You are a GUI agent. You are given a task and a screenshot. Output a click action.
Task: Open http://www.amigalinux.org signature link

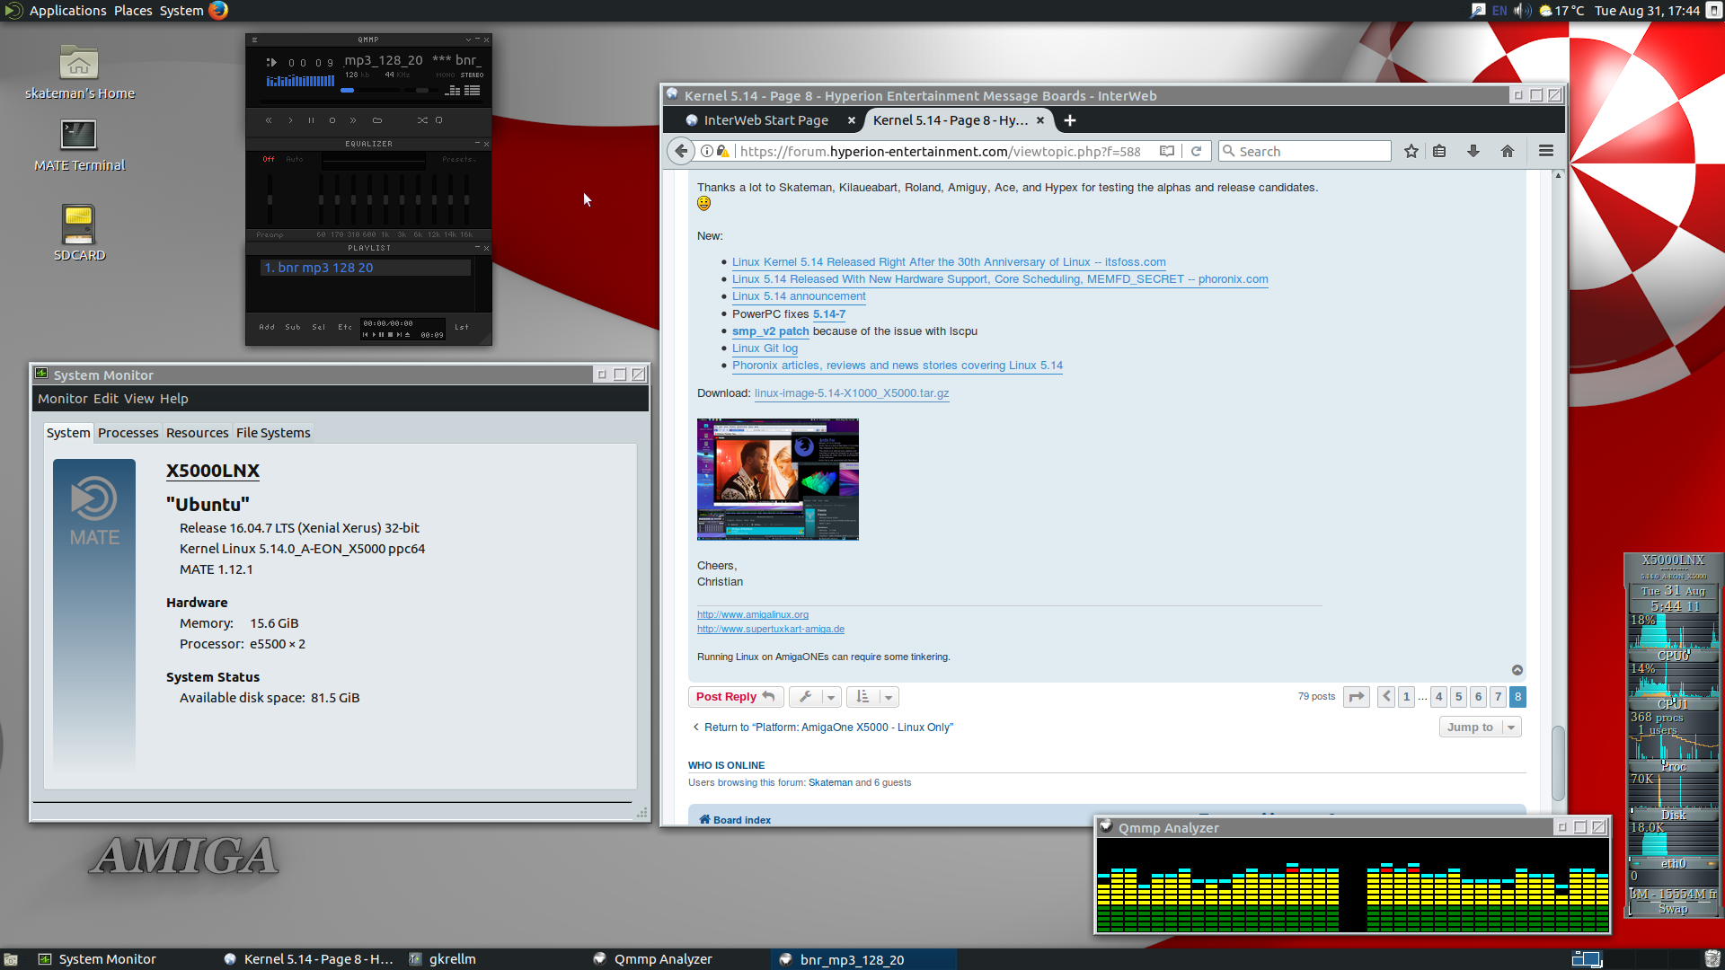753,615
